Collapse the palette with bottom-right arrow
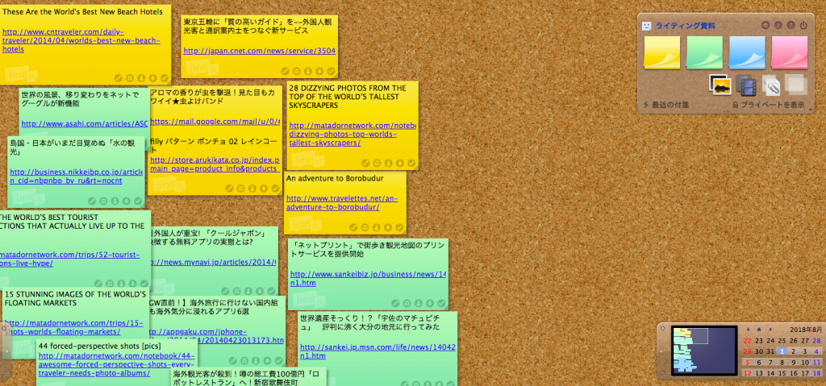This screenshot has height=386, width=826. (x=810, y=109)
